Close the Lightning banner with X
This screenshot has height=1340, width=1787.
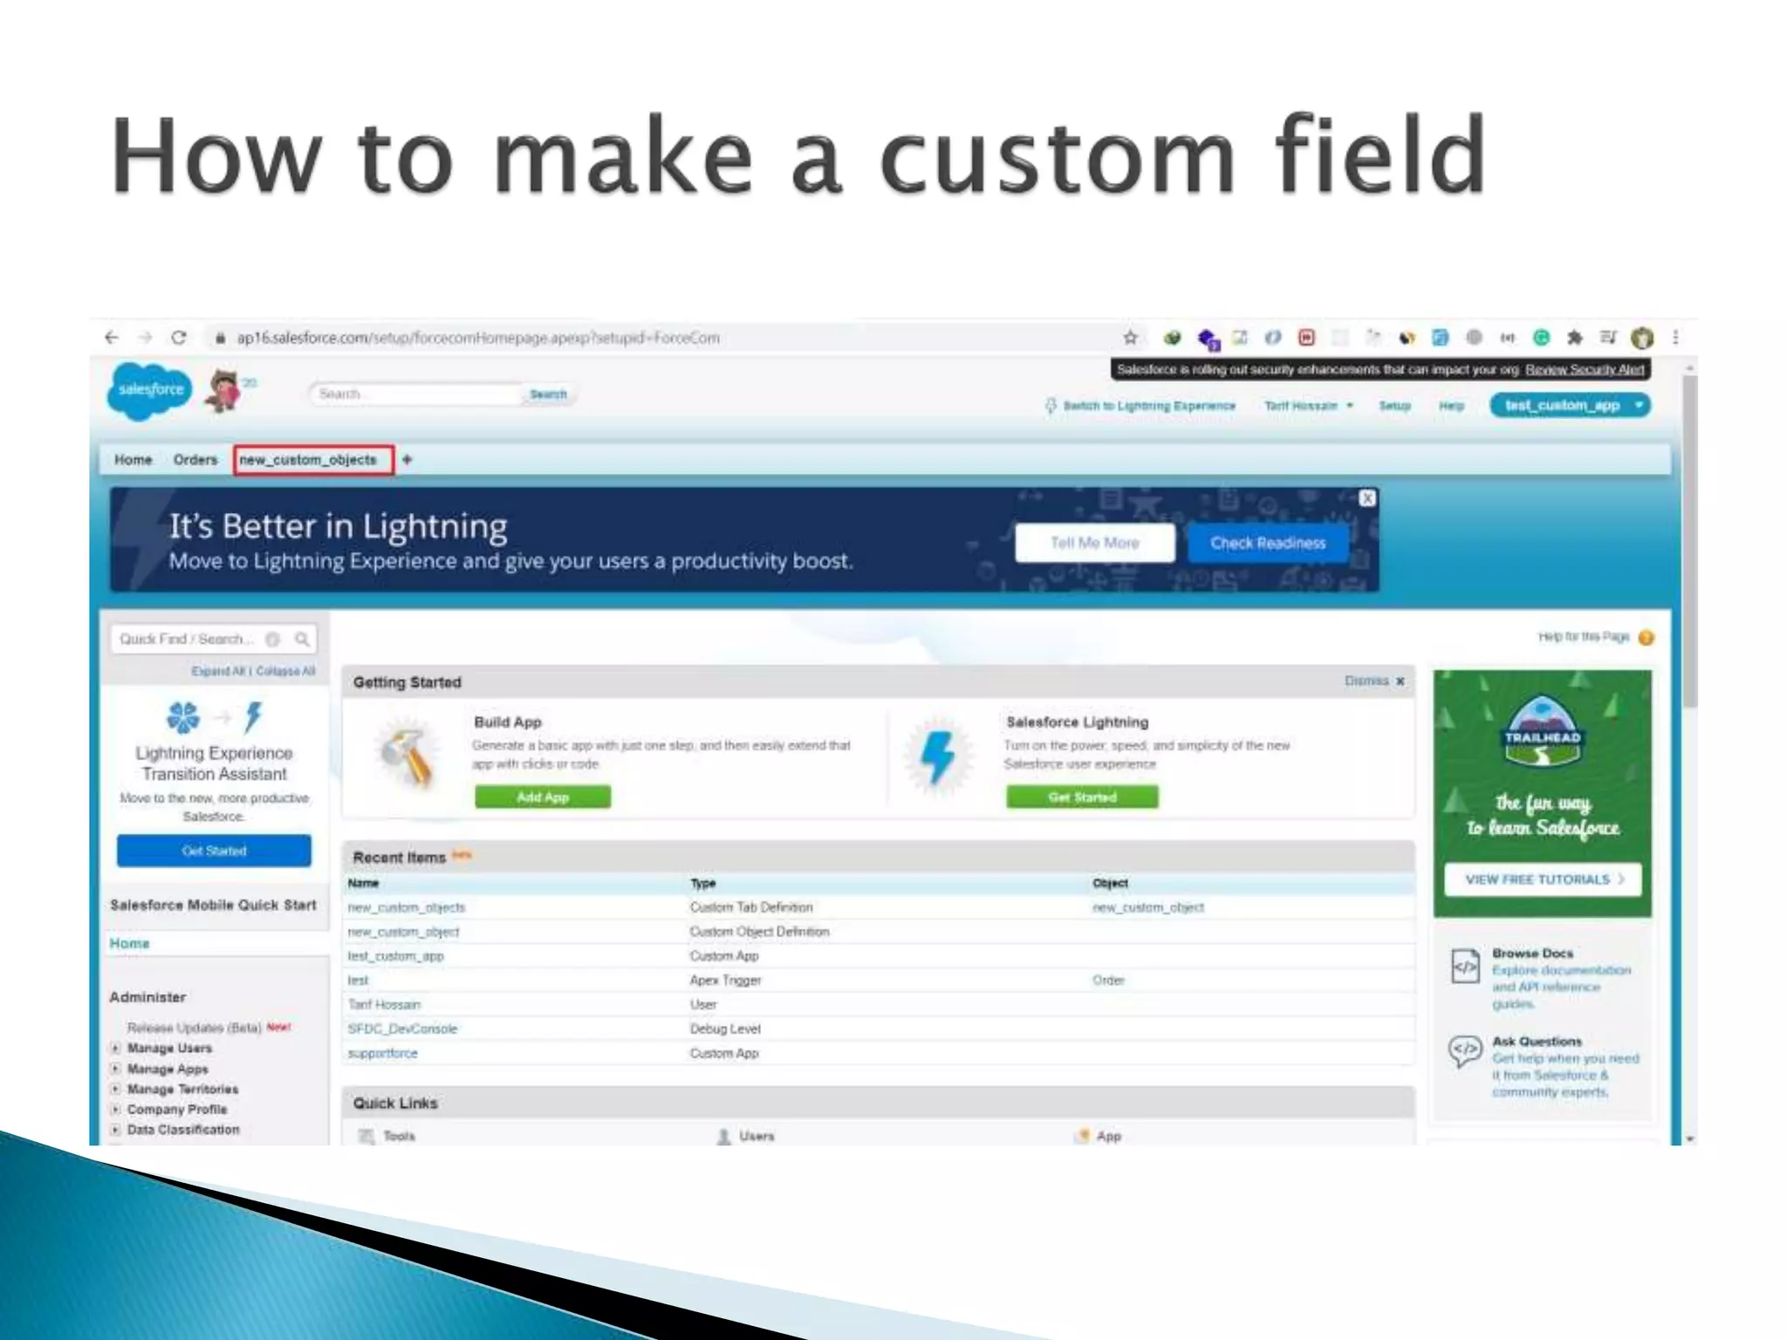pos(1367,498)
